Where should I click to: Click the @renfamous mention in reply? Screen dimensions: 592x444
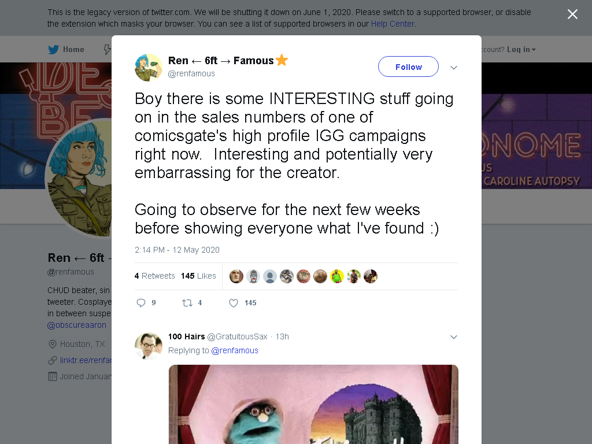[x=235, y=350]
